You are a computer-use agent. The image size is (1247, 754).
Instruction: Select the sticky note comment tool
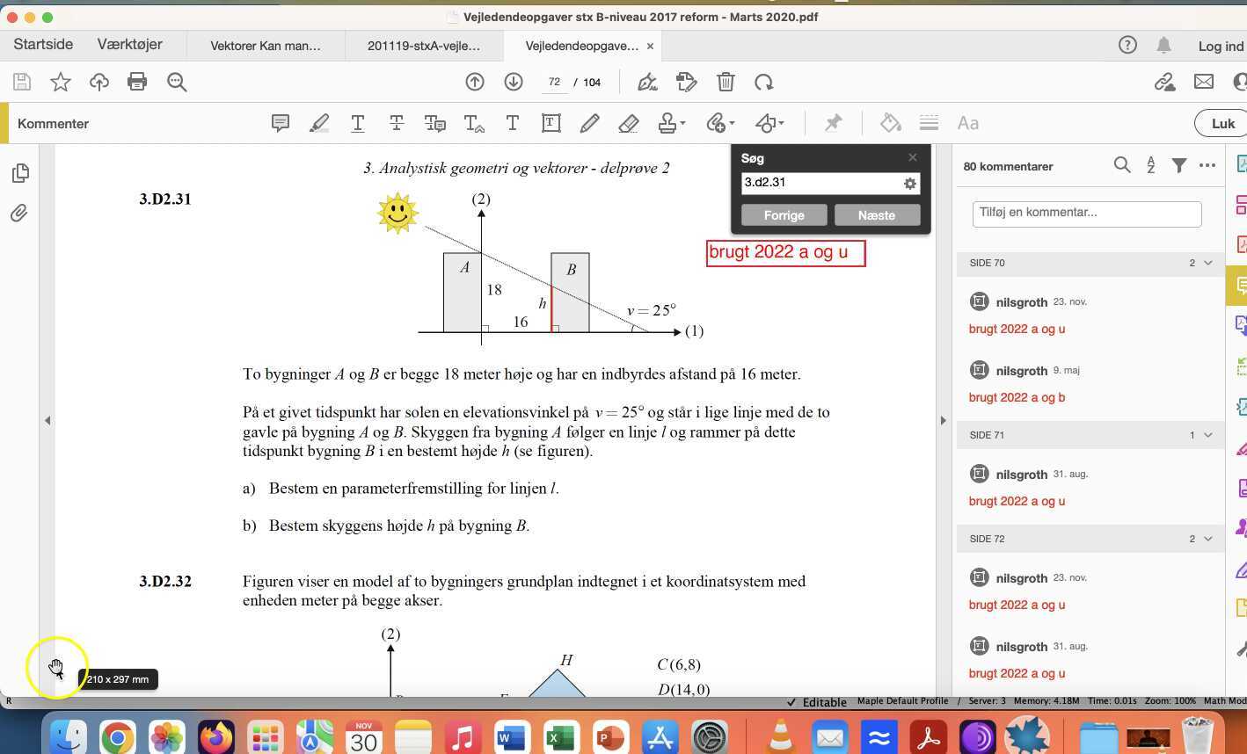pyautogui.click(x=281, y=124)
